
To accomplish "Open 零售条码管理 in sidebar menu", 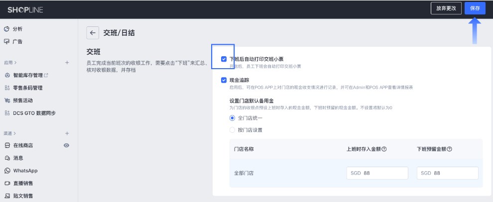I will [27, 88].
